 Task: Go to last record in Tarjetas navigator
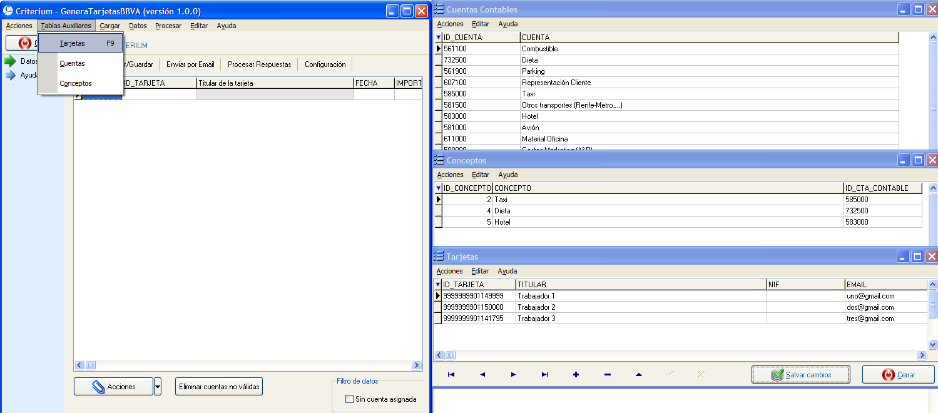click(544, 374)
